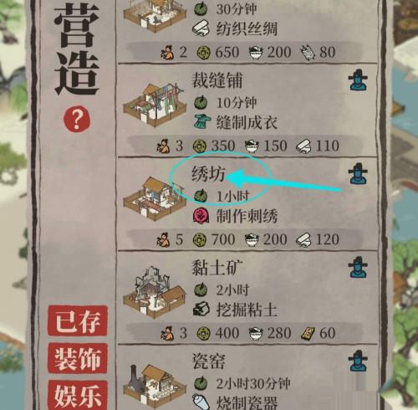Click the official hat icon beside 绣坊

tap(358, 174)
